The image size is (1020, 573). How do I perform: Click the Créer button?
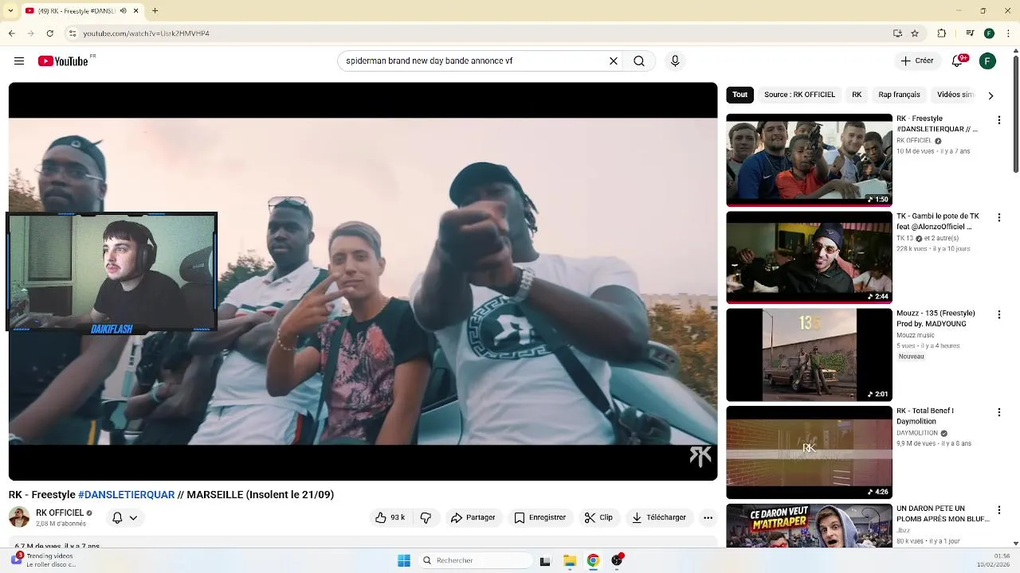tap(917, 60)
